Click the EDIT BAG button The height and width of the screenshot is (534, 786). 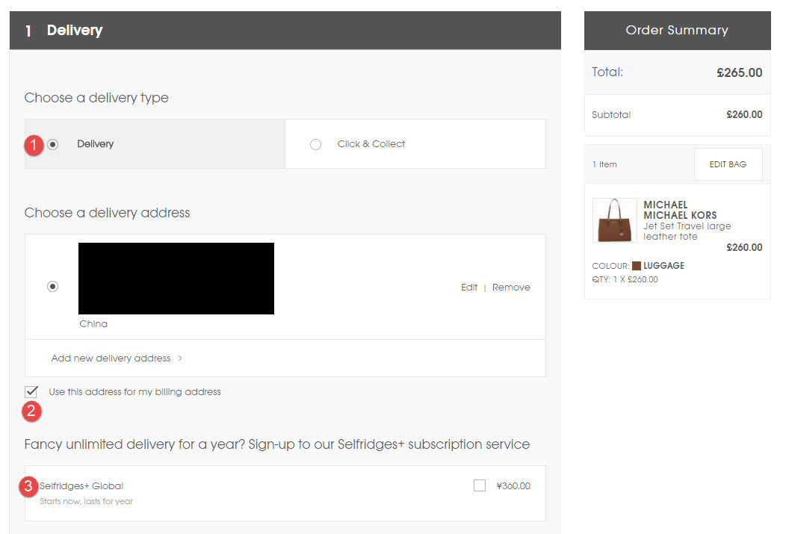(x=728, y=164)
